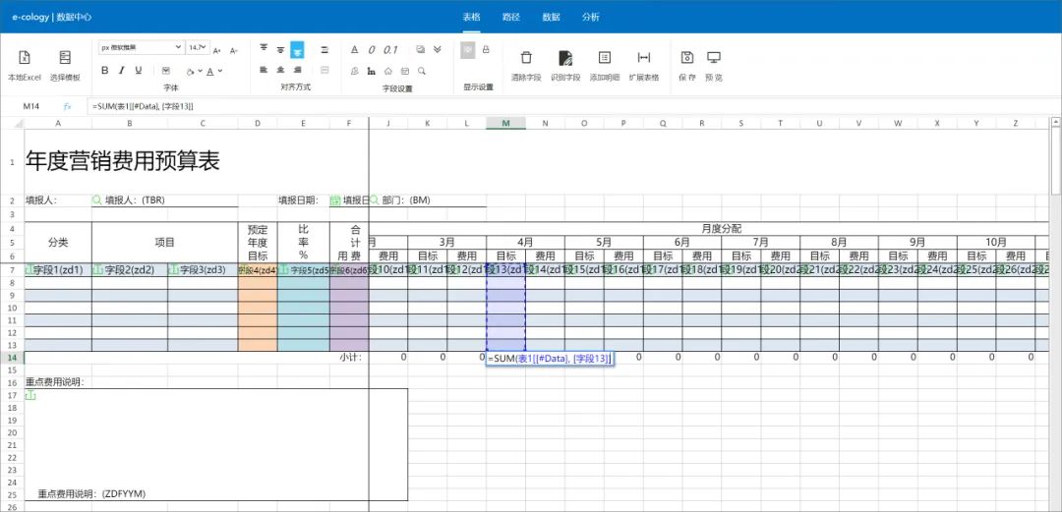This screenshot has width=1062, height=512.
Task: Switch to the 表格 tab
Action: (471, 17)
